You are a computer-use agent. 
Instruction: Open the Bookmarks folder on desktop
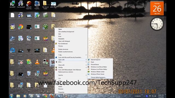click(x=29, y=87)
